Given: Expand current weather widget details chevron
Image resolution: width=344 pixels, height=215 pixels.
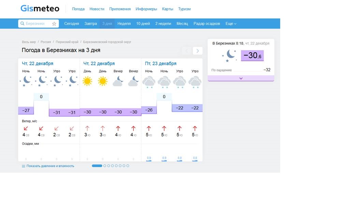Looking at the screenshot, I should (241, 78).
